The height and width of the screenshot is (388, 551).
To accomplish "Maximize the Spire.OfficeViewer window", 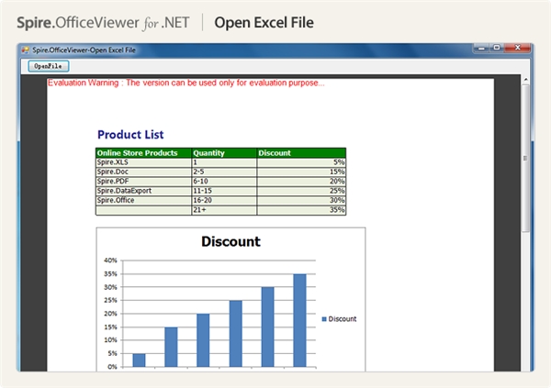I will pos(497,48).
